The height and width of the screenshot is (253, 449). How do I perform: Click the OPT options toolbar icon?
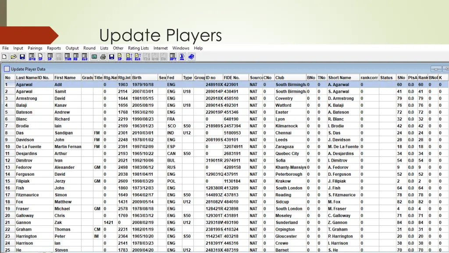point(173,57)
